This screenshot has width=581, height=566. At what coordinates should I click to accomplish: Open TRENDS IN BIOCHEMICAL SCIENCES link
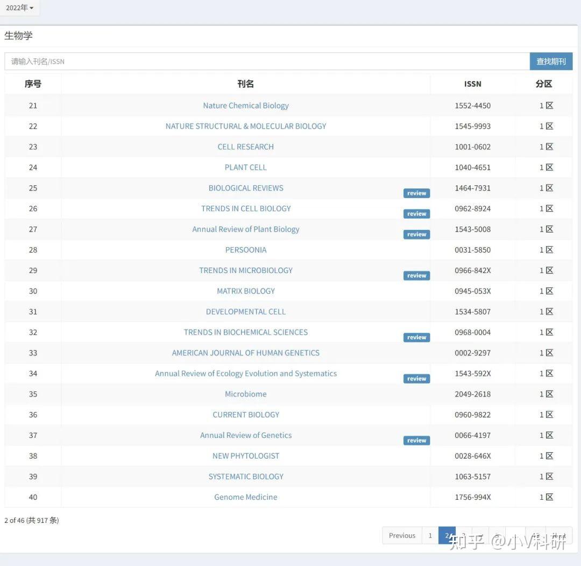(246, 332)
